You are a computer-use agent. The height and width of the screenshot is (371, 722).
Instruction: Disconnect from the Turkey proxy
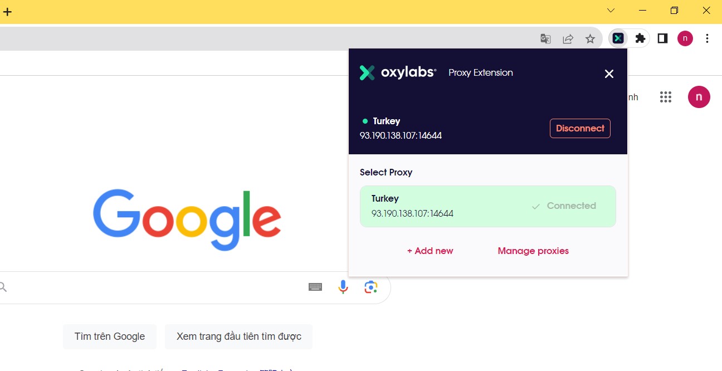click(x=580, y=128)
